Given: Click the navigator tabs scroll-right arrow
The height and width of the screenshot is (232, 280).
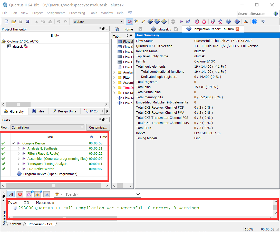Looking at the screenshot, I should pos(107,111).
